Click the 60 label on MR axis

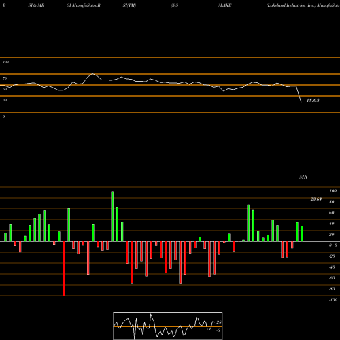(332, 213)
